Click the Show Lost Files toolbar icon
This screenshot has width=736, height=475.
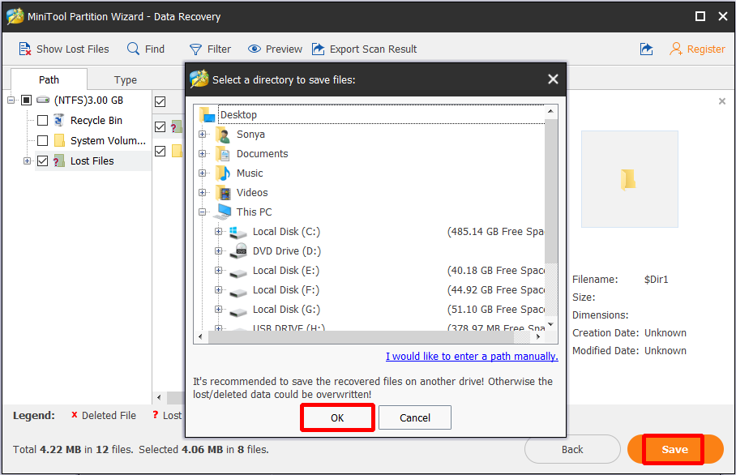coord(25,49)
